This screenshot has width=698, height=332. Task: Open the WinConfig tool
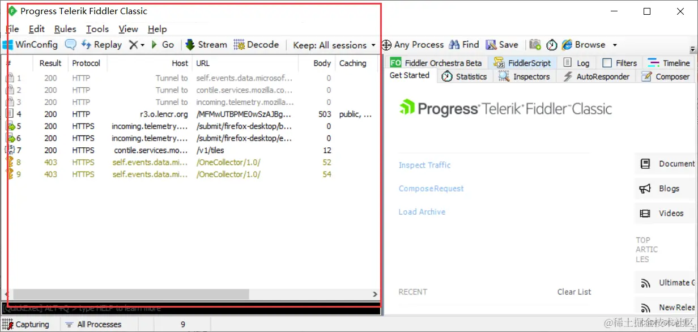[31, 45]
